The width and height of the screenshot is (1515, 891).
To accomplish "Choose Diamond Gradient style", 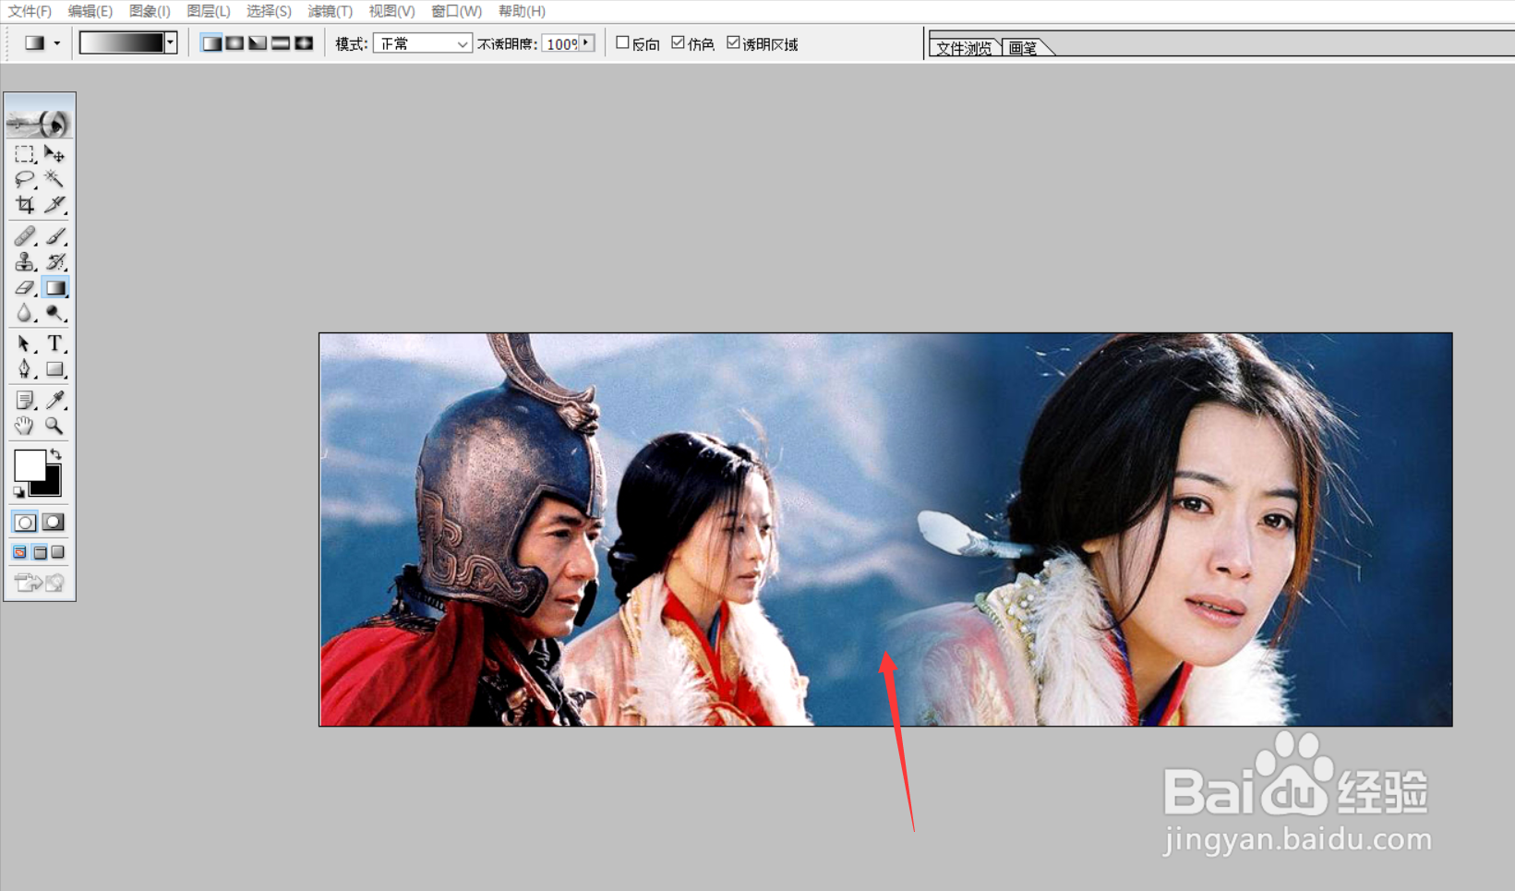I will click(x=304, y=43).
